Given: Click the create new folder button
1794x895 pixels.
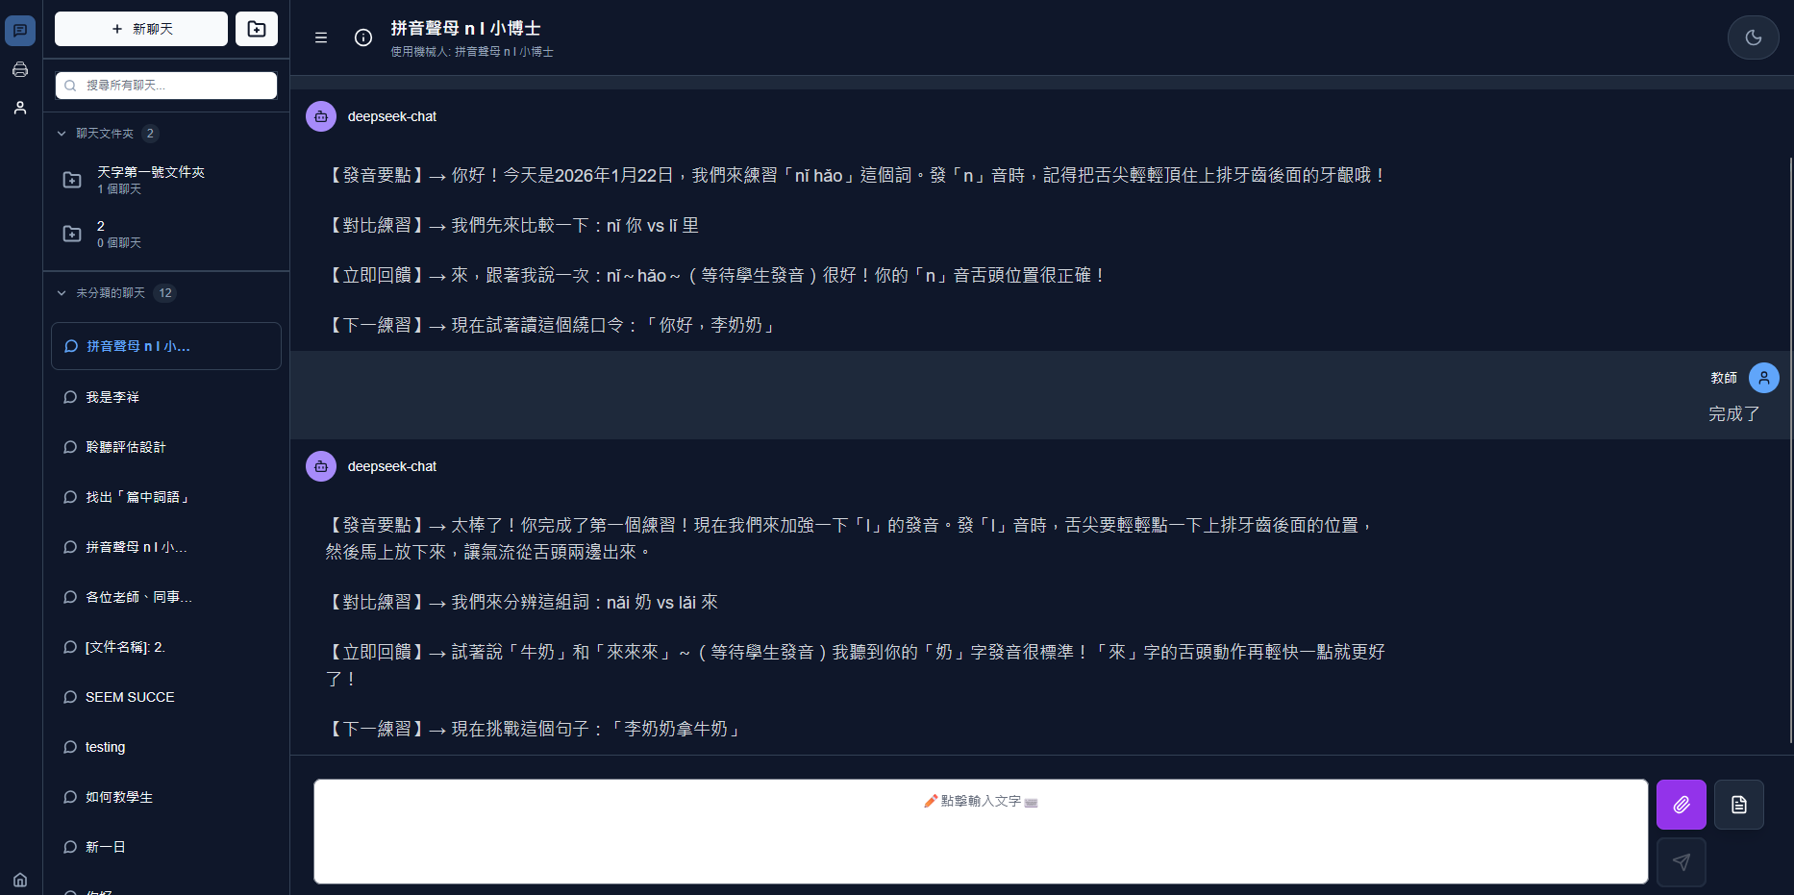Looking at the screenshot, I should (257, 29).
